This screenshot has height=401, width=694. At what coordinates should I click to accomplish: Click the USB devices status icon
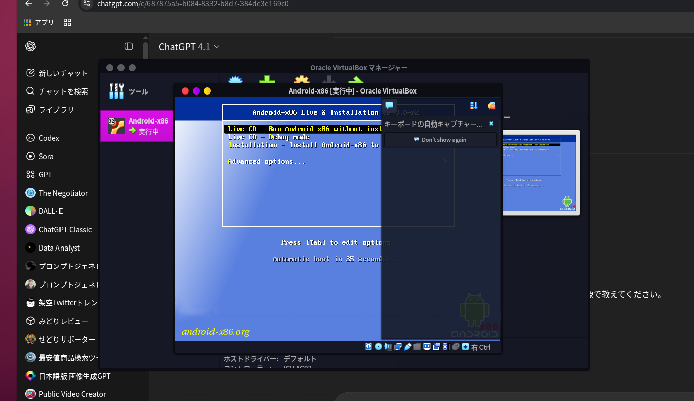[408, 347]
